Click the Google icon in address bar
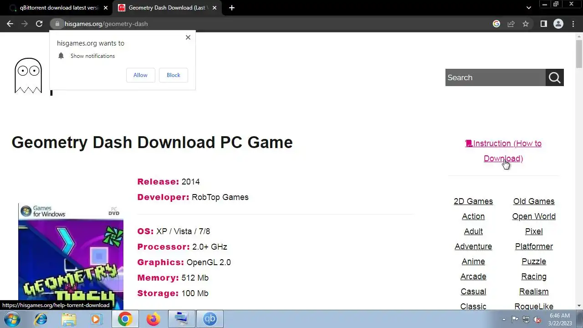 [x=496, y=24]
